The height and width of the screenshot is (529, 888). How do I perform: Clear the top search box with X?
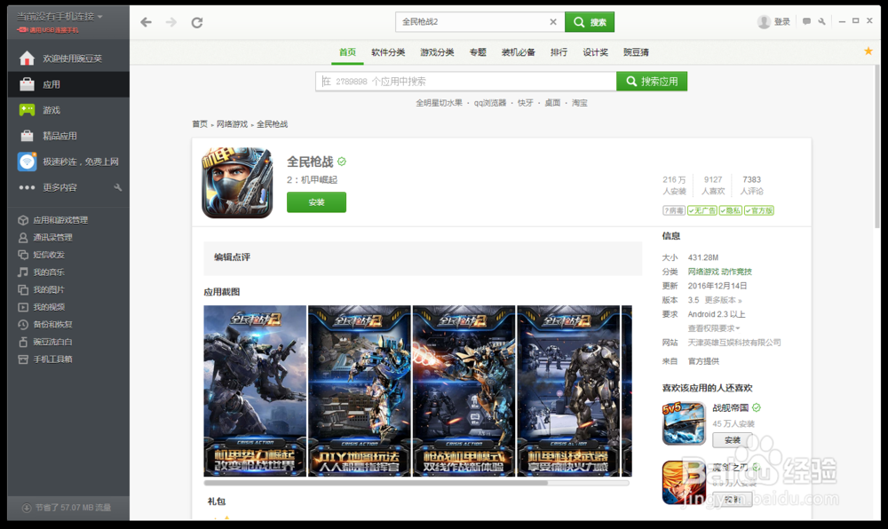(x=553, y=21)
